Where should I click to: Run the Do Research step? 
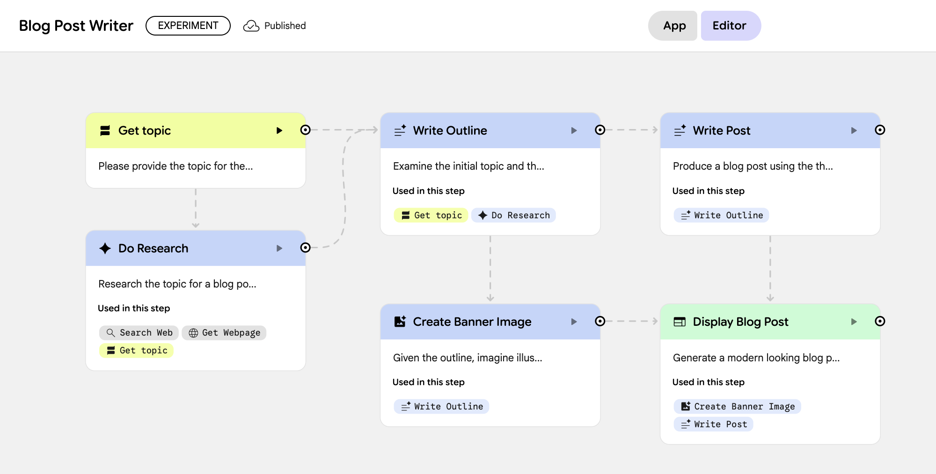tap(279, 248)
